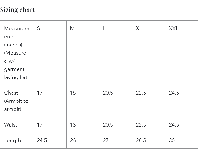The image size is (198, 160).
Task: Click the Length value 26 for size M
Action: pos(73,140)
